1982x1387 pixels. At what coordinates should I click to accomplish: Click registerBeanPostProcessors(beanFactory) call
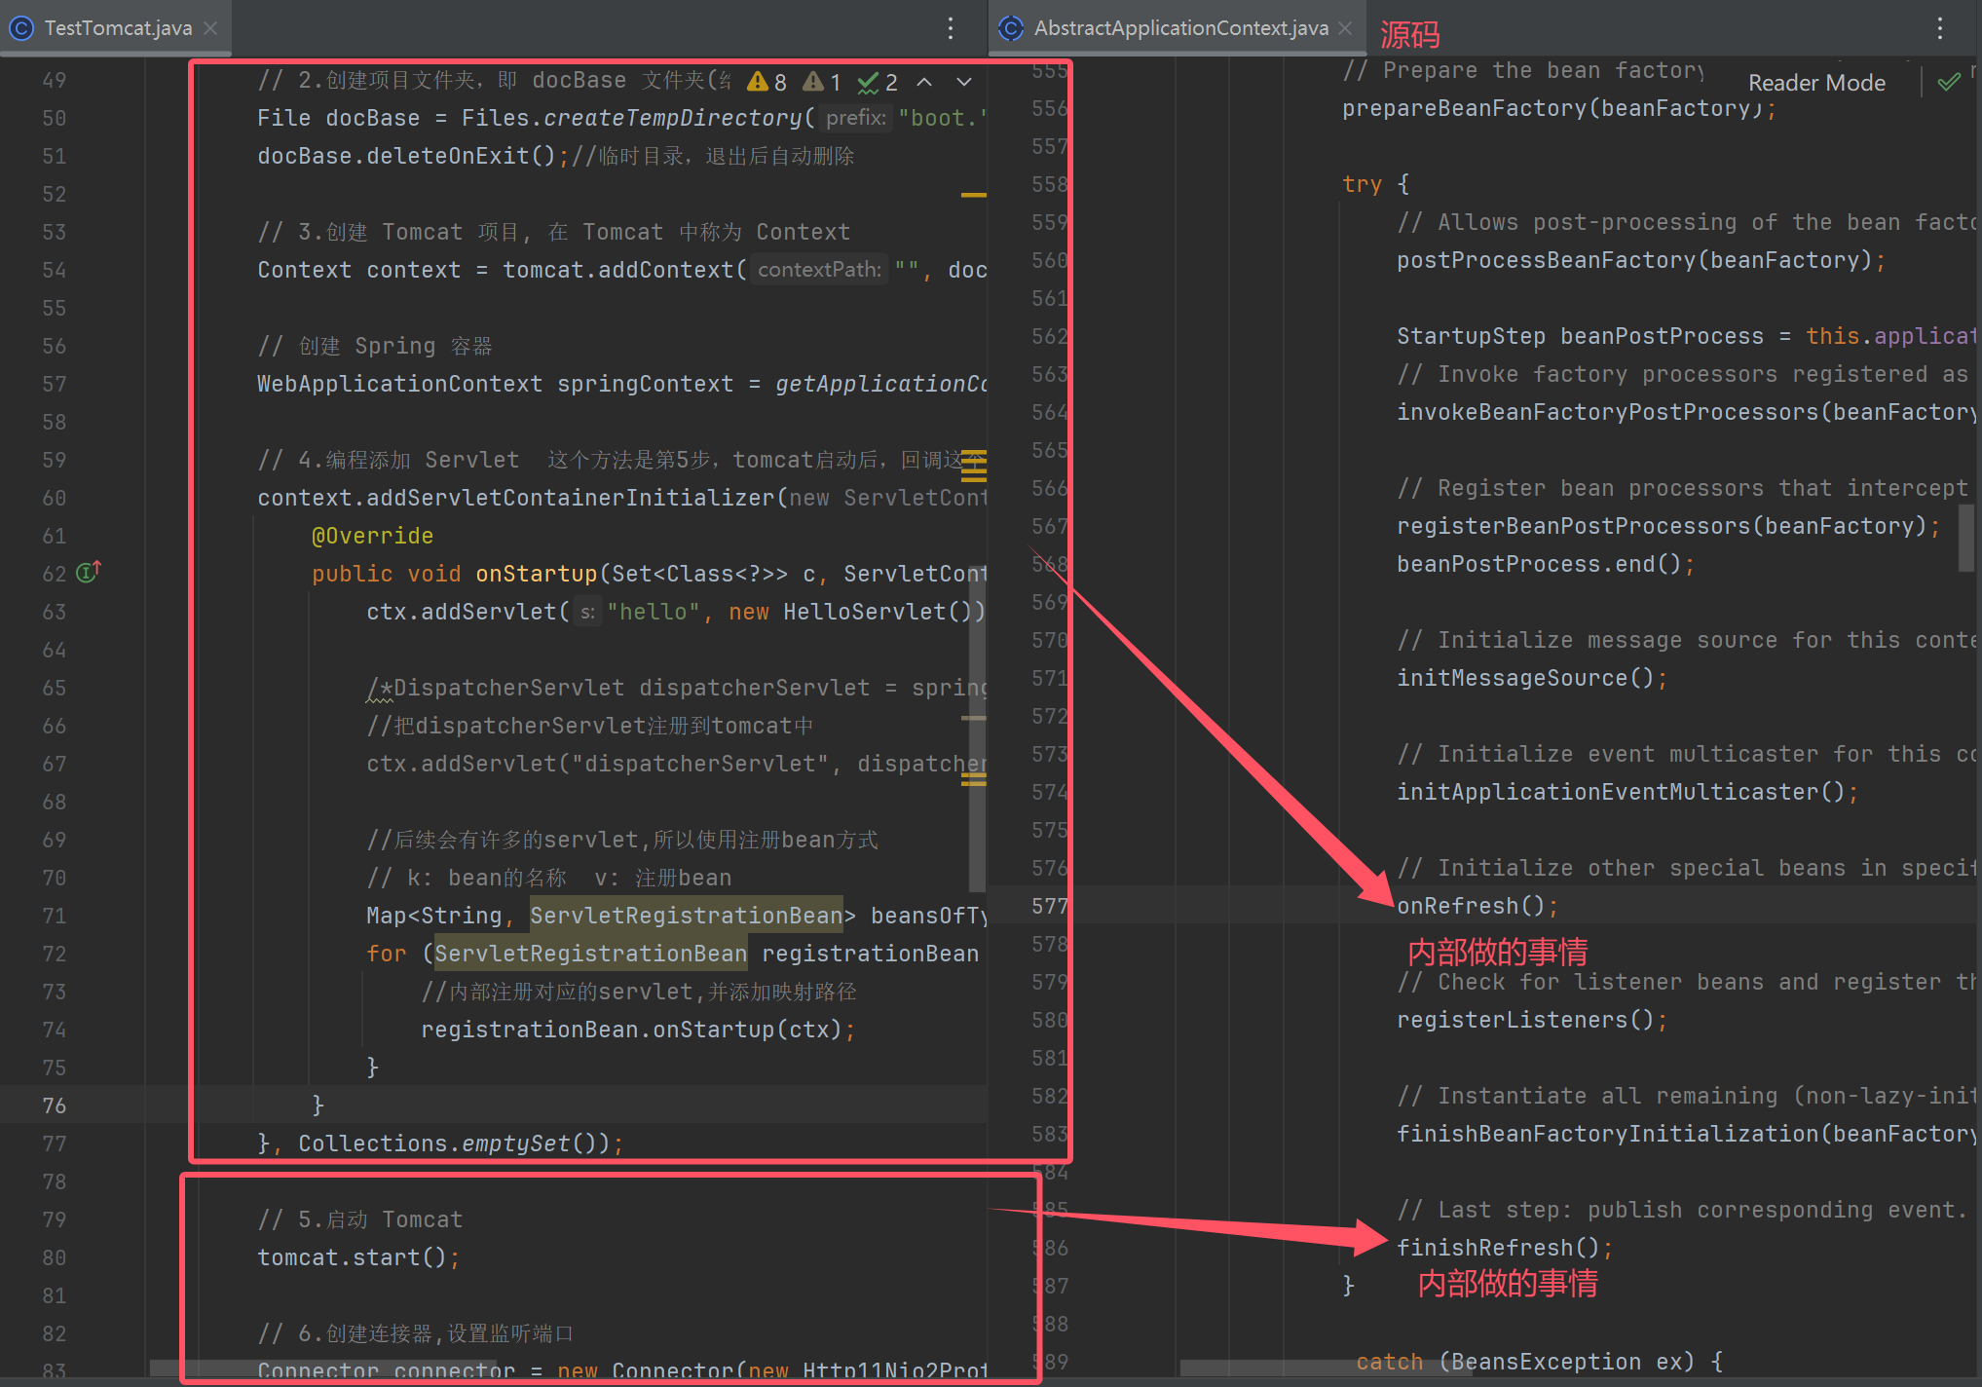click(x=1668, y=526)
